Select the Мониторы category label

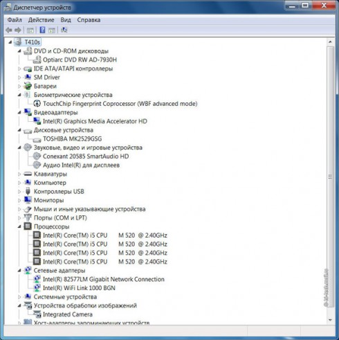pyautogui.click(x=49, y=200)
